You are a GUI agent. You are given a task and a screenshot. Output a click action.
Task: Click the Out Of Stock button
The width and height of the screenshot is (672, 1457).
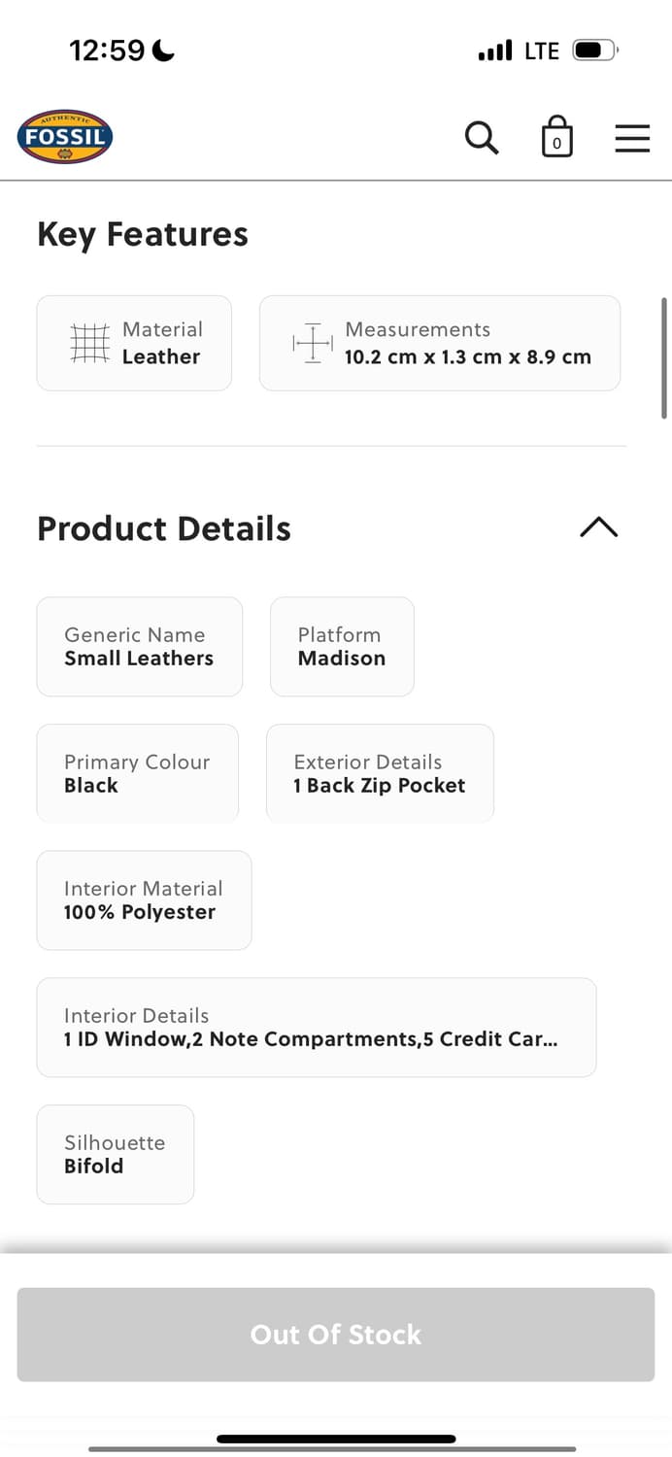click(x=336, y=1335)
